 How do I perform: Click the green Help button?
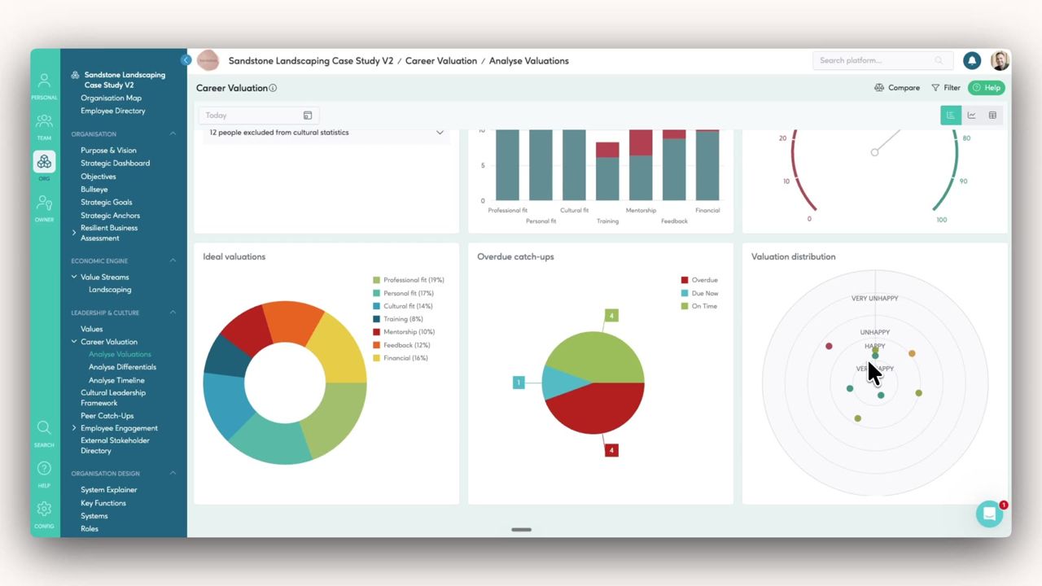coord(987,88)
